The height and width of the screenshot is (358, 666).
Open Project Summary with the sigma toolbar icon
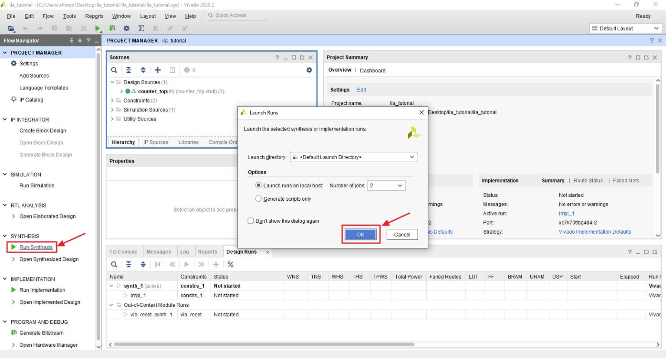point(140,28)
